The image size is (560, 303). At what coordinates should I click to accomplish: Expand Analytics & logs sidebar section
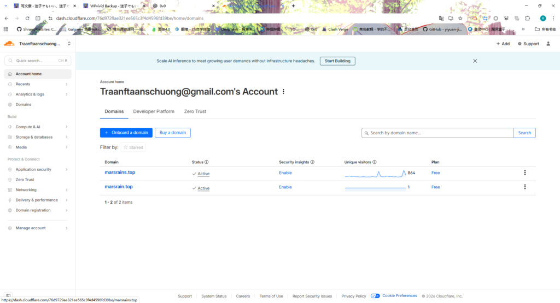point(66,94)
